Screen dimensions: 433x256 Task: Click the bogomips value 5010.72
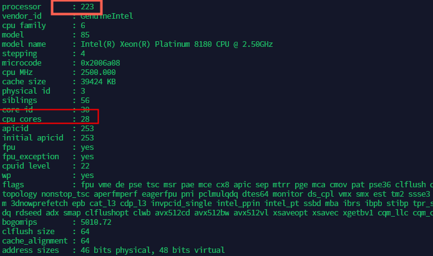point(96,222)
